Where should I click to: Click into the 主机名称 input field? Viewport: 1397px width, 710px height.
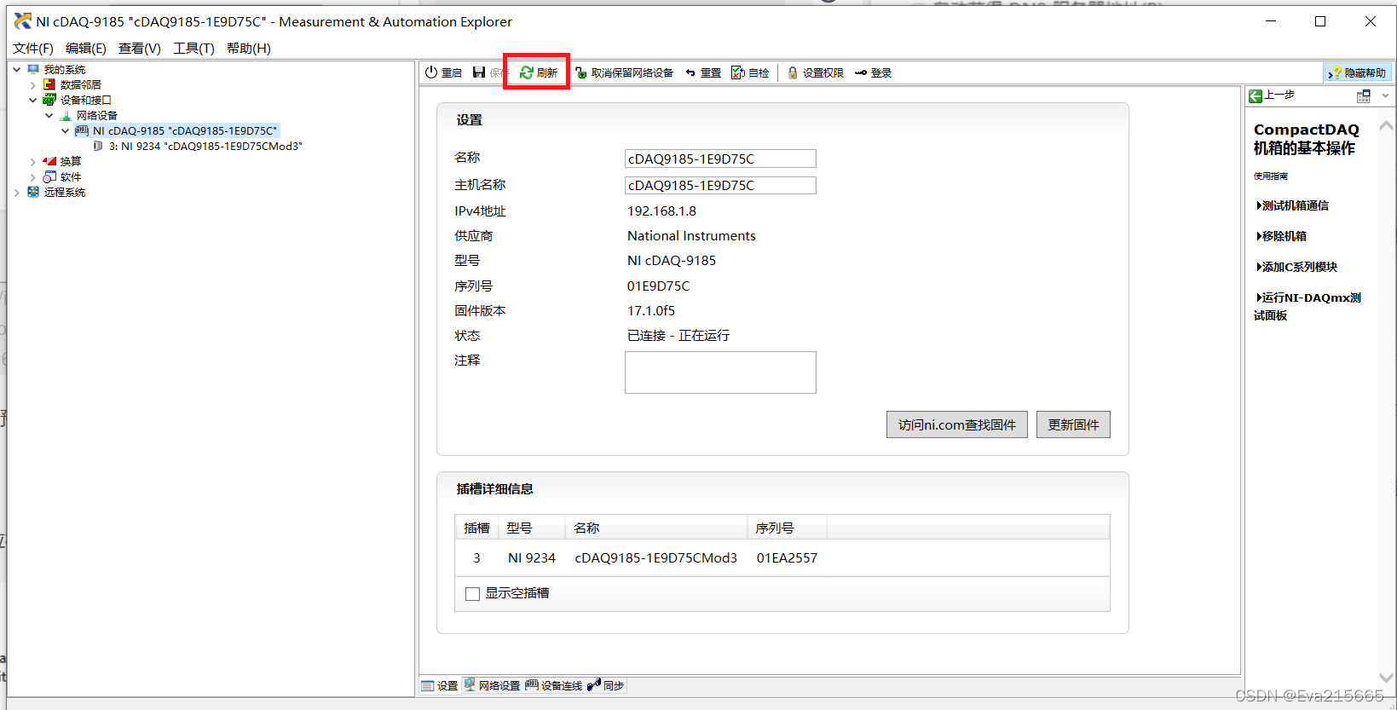[x=720, y=185]
